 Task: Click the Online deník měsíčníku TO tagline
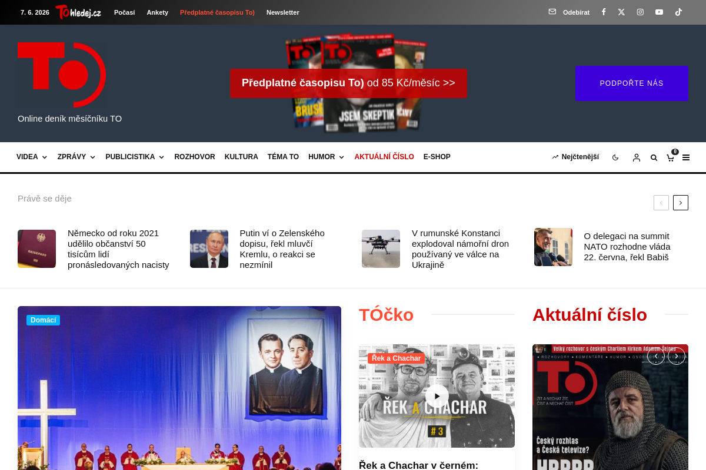tap(69, 119)
